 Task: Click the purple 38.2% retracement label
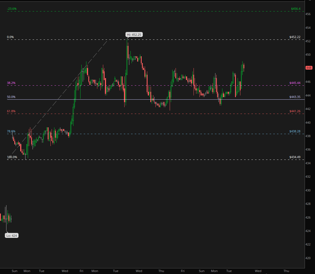coord(11,83)
